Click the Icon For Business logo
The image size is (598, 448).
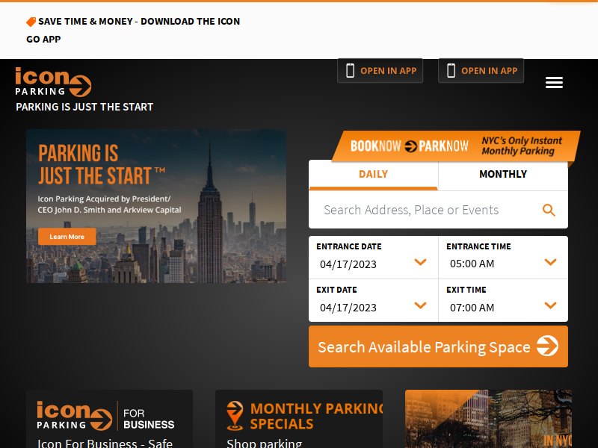point(75,416)
